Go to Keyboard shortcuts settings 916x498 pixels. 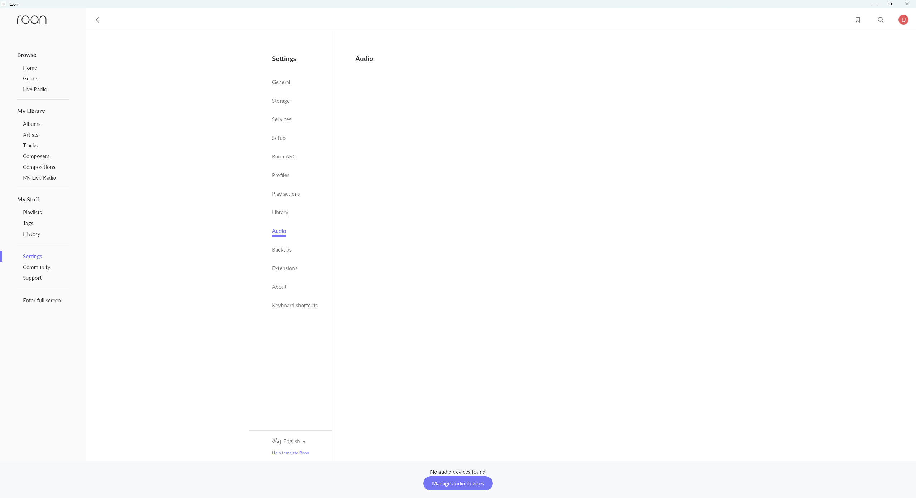(x=294, y=305)
